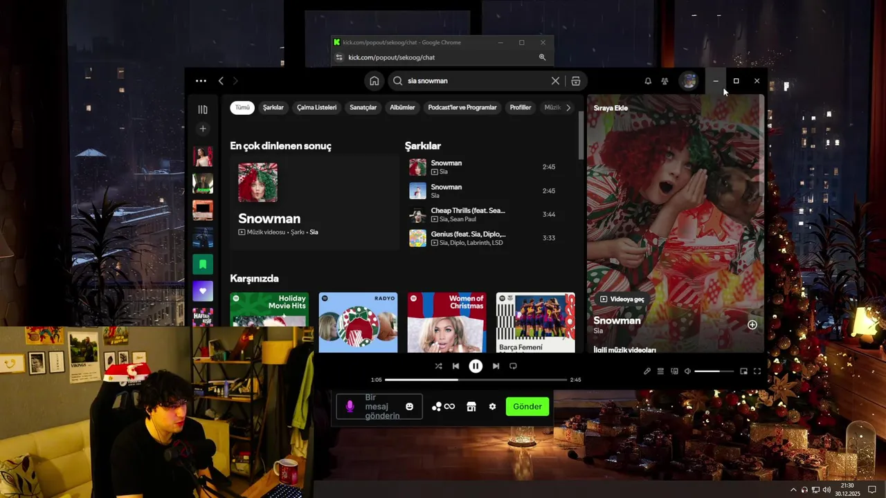Open Snowman title in now playing panel
Viewport: 886px width, 498px height.
click(x=617, y=320)
